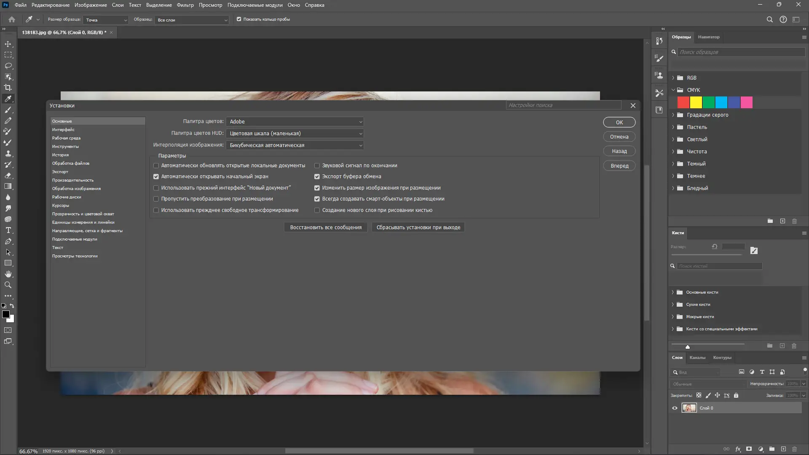
Task: Expand the RGB swatches folder
Action: [x=673, y=78]
